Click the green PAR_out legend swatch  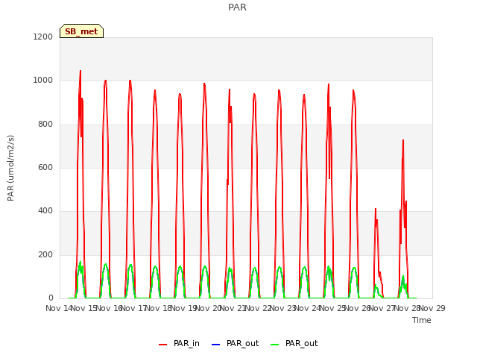click(x=274, y=345)
